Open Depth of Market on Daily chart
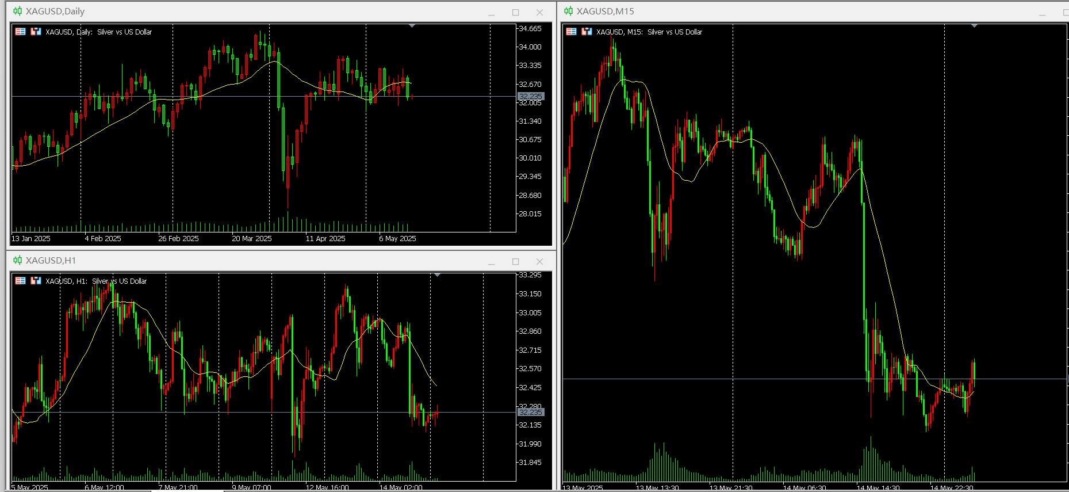Viewport: 1069px width, 492px height. point(36,32)
